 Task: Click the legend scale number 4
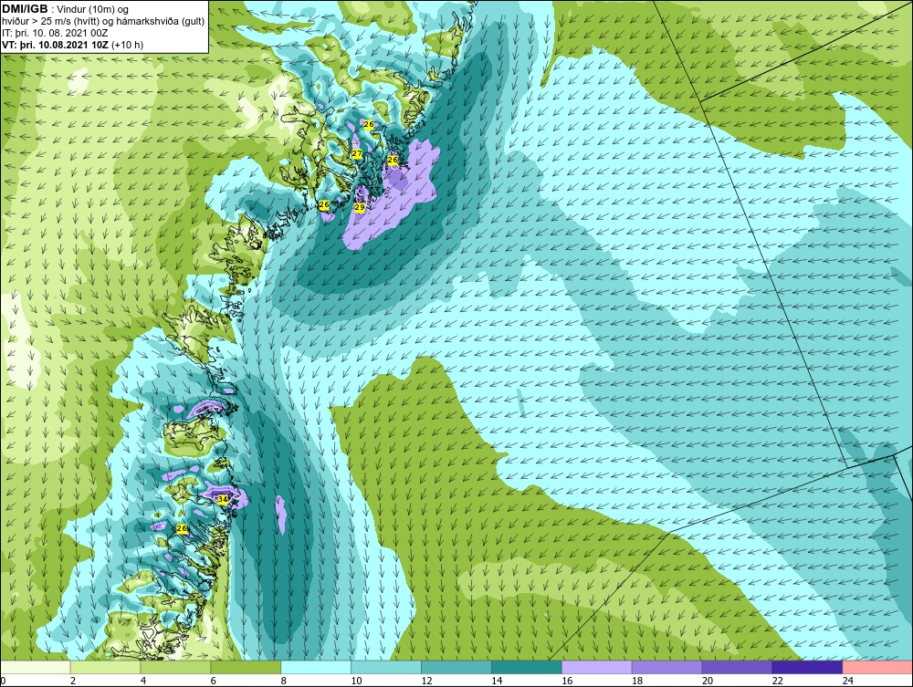pos(143,681)
